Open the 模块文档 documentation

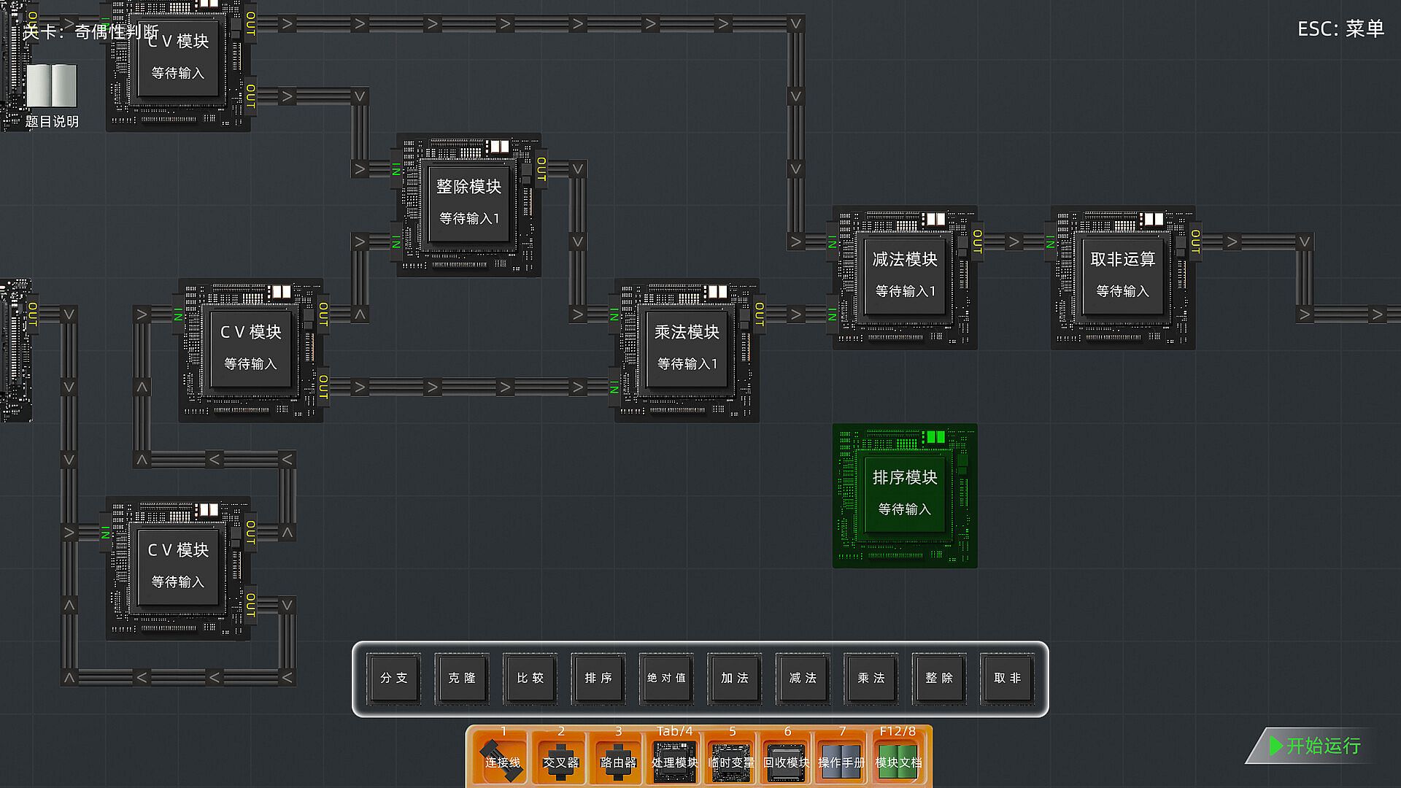tap(898, 759)
